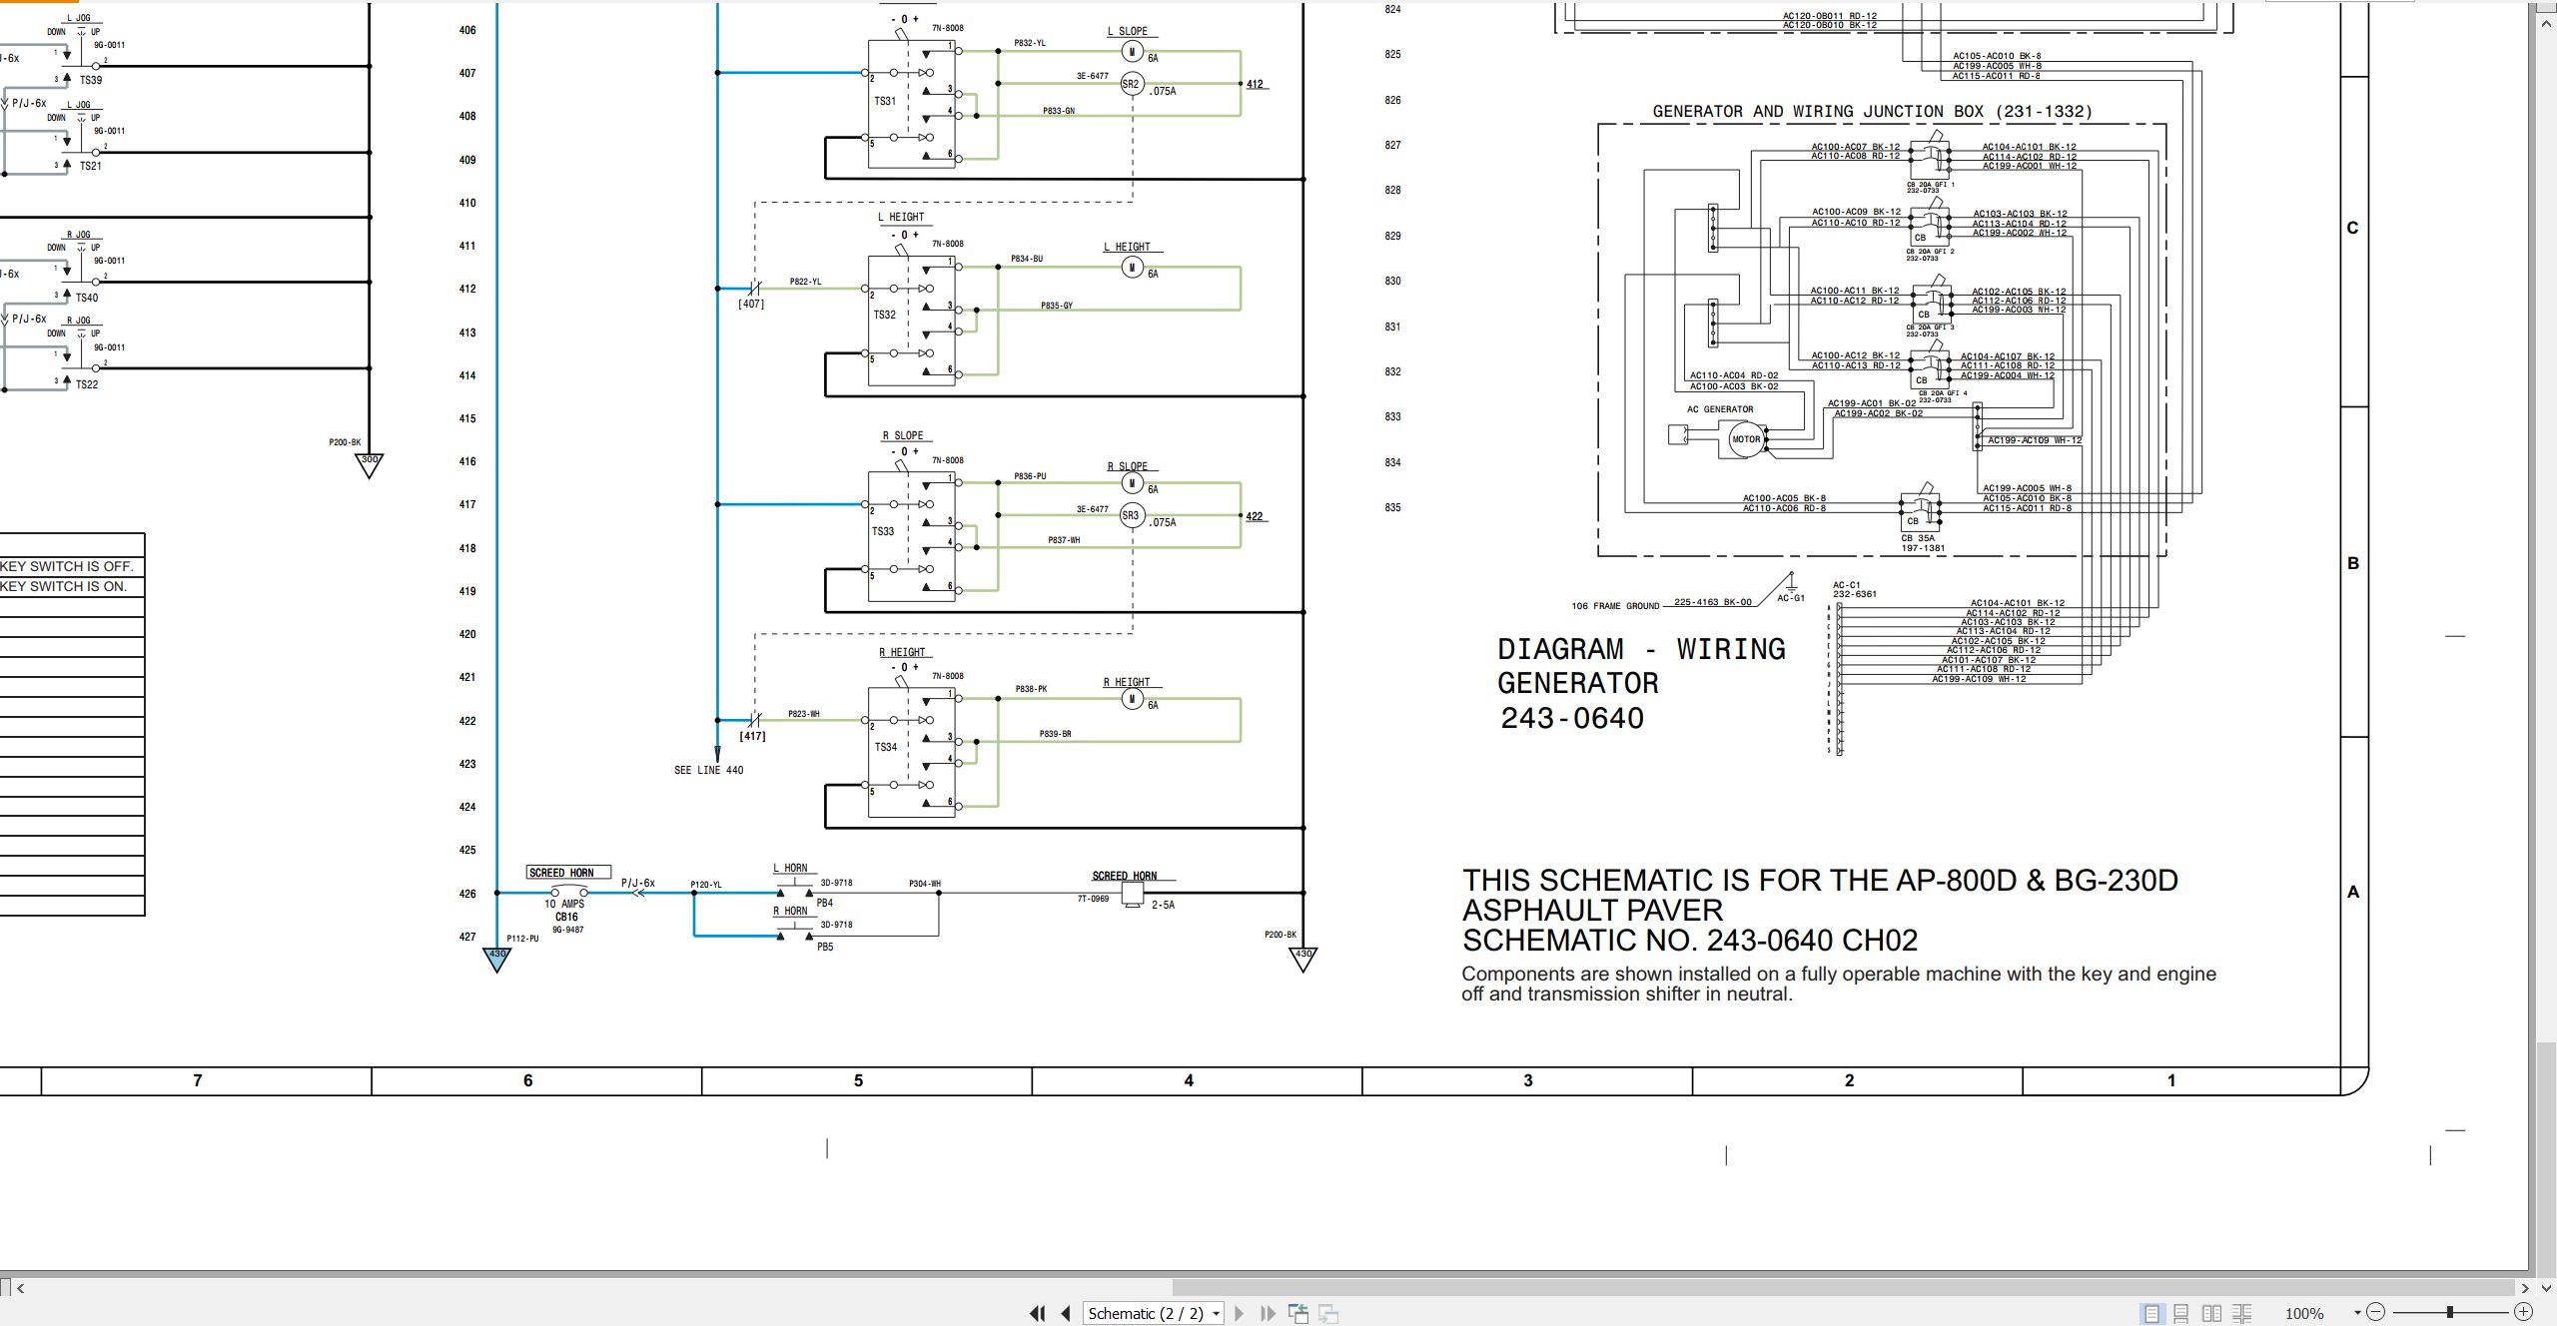
Task: Click the TS31 switch label
Action: tap(885, 101)
